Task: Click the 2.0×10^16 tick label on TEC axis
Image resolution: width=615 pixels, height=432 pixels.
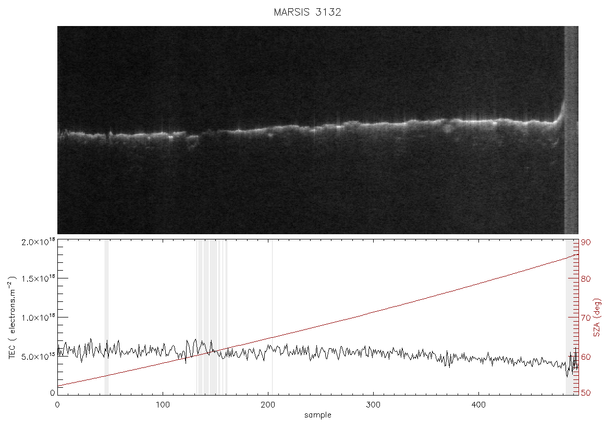Action: 39,242
